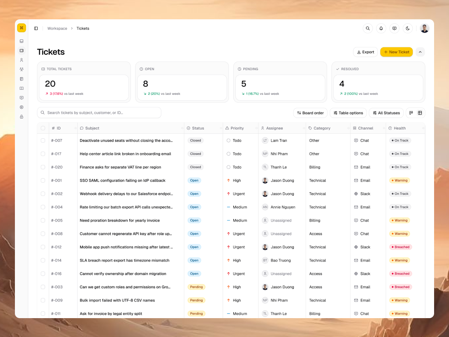
Task: Sort by the Priority column header
Action: coord(237,128)
